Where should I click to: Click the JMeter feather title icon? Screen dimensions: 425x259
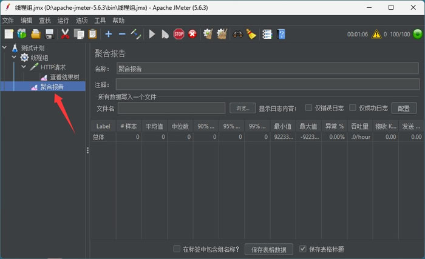click(8, 7)
